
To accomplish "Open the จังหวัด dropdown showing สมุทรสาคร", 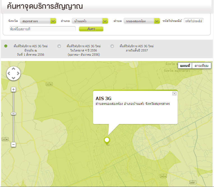I will pyautogui.click(x=38, y=21).
